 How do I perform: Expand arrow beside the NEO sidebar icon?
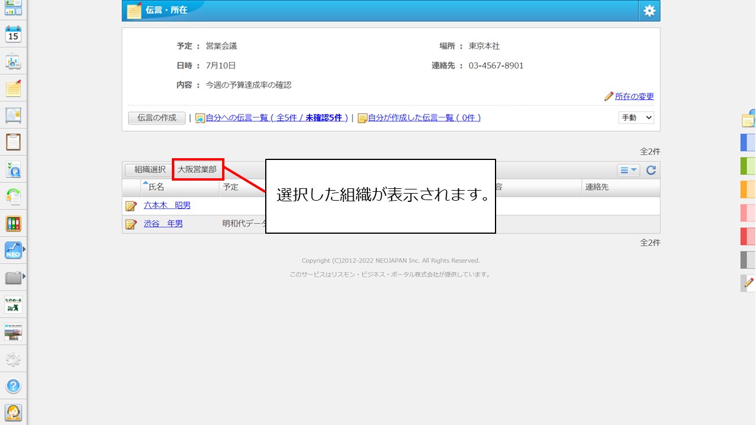point(24,250)
